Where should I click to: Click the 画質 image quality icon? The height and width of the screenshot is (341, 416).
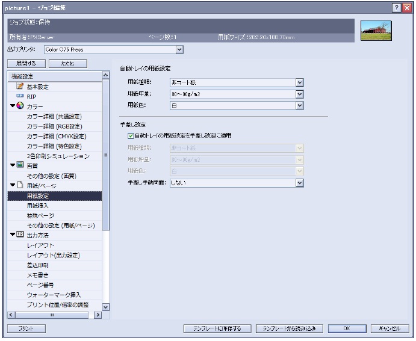20,165
